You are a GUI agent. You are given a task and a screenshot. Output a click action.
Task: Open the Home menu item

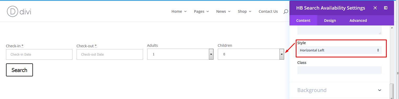click(x=179, y=11)
